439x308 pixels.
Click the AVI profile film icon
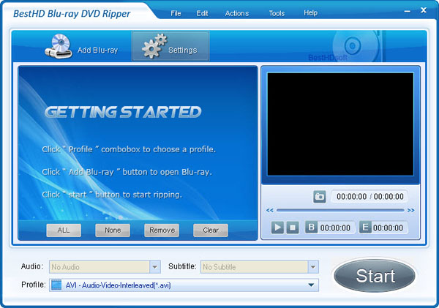coord(56,285)
